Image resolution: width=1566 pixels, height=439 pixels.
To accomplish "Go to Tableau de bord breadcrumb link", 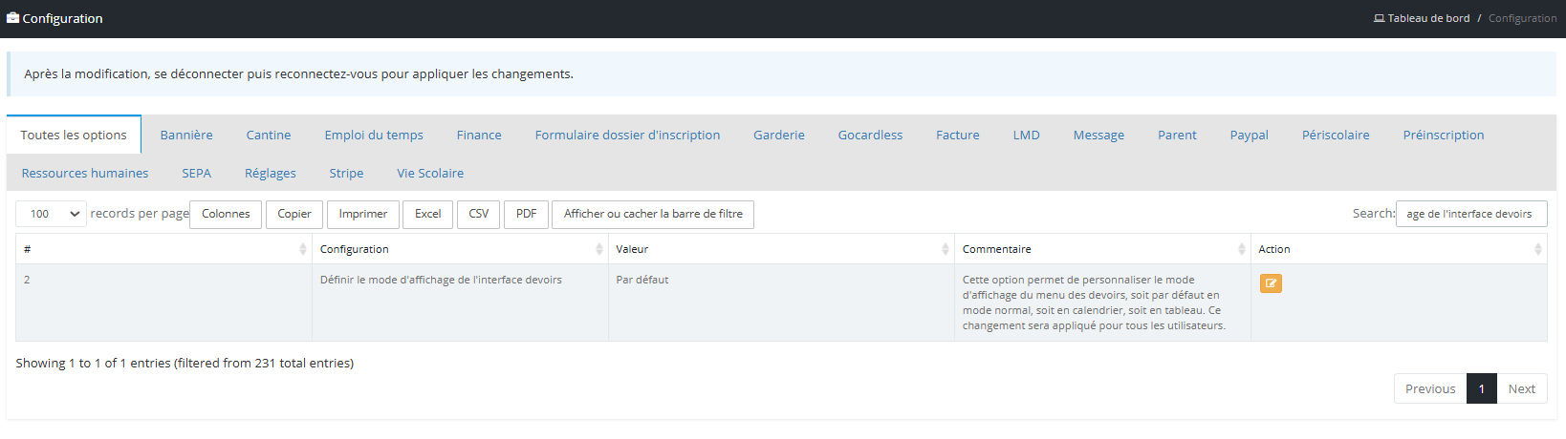I will tap(1428, 18).
